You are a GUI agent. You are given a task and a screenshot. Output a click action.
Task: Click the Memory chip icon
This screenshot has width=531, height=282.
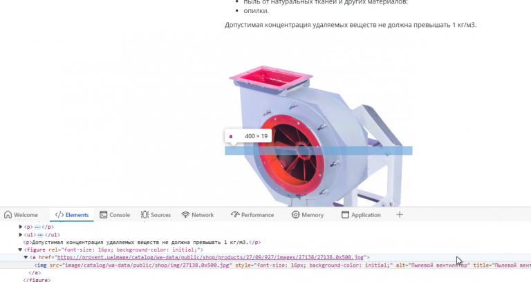click(x=295, y=215)
